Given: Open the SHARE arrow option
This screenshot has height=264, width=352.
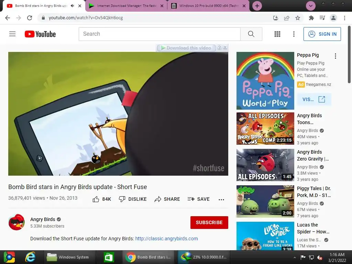Looking at the screenshot, I should click(167, 199).
